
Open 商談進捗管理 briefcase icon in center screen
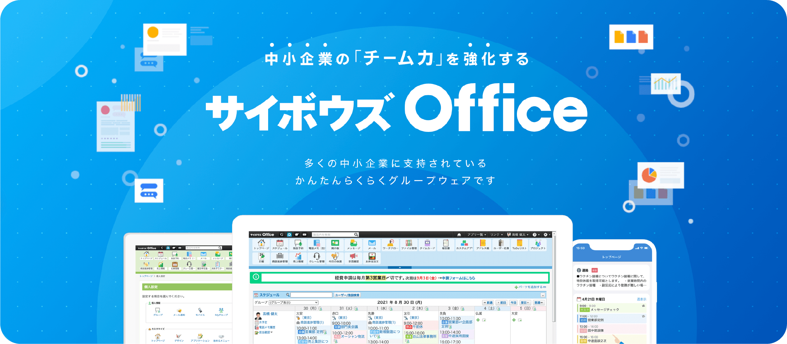[x=280, y=258]
